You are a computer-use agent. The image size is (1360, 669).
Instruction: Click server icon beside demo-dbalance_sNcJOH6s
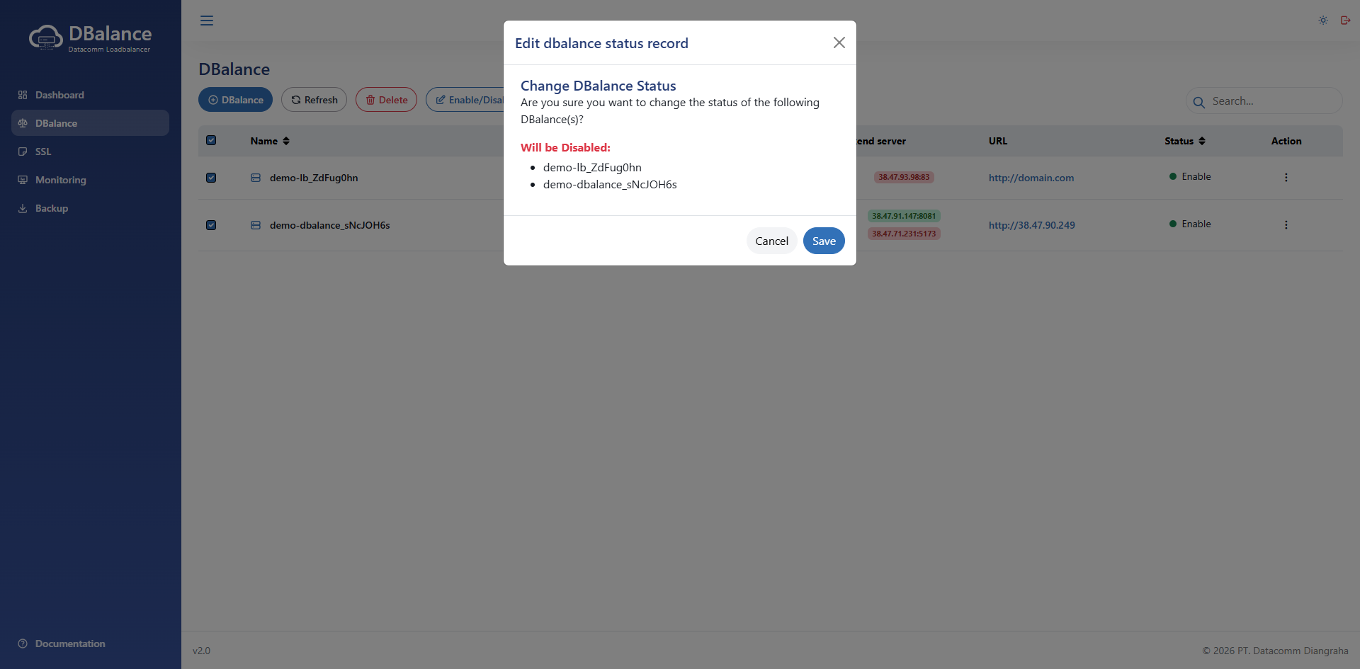pyautogui.click(x=256, y=225)
